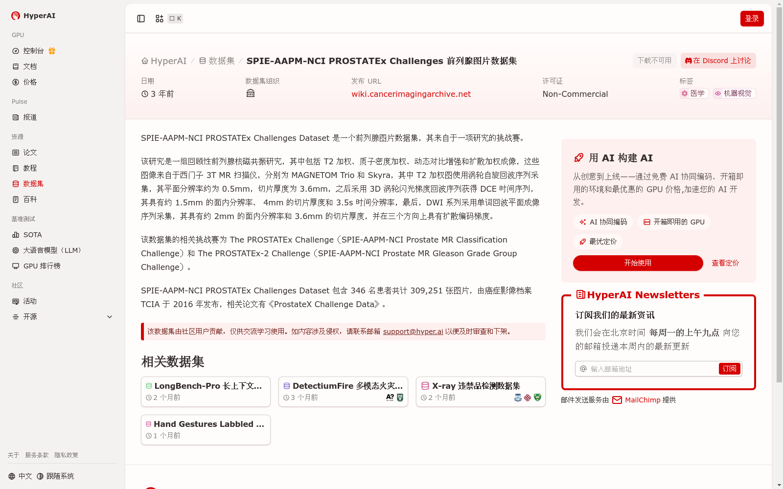Change language via 中文 selector
This screenshot has width=783, height=489.
click(20, 476)
